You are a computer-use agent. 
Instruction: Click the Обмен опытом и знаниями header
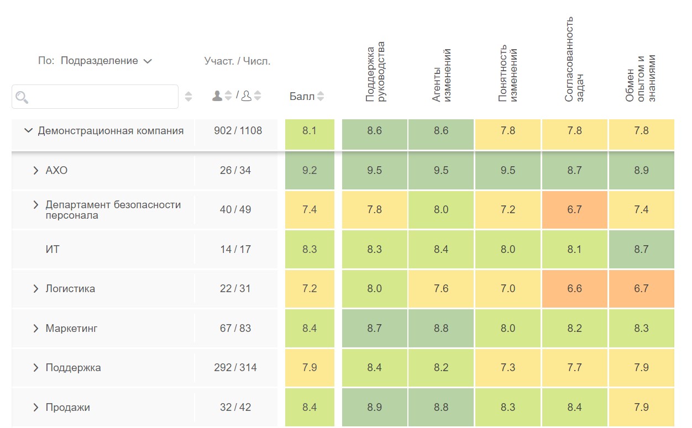pos(641,78)
